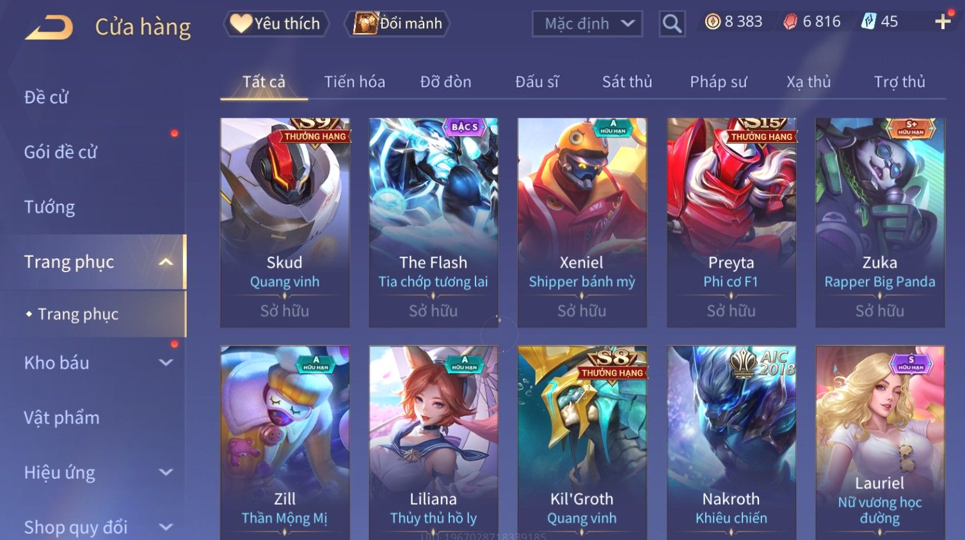Tap the golden back arrow icon

[x=49, y=27]
